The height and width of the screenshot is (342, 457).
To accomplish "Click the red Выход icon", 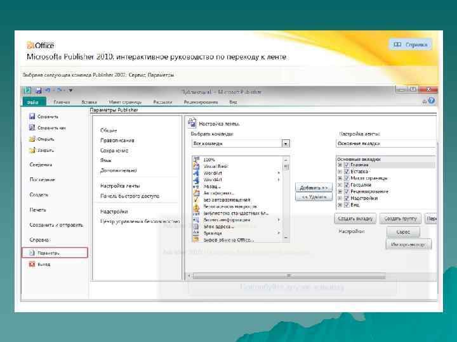I will click(32, 264).
